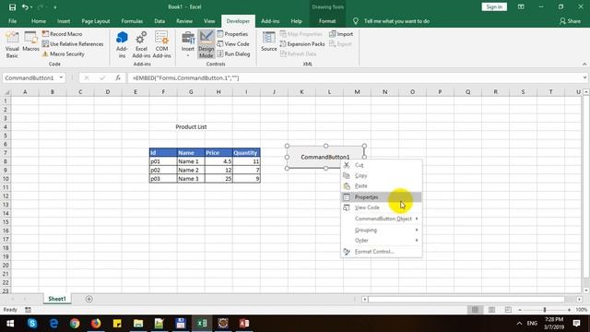Open the Drawing Tools Format tab
The height and width of the screenshot is (332, 590).
coord(327,21)
